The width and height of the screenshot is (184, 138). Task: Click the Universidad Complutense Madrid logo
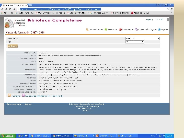tap(15, 23)
